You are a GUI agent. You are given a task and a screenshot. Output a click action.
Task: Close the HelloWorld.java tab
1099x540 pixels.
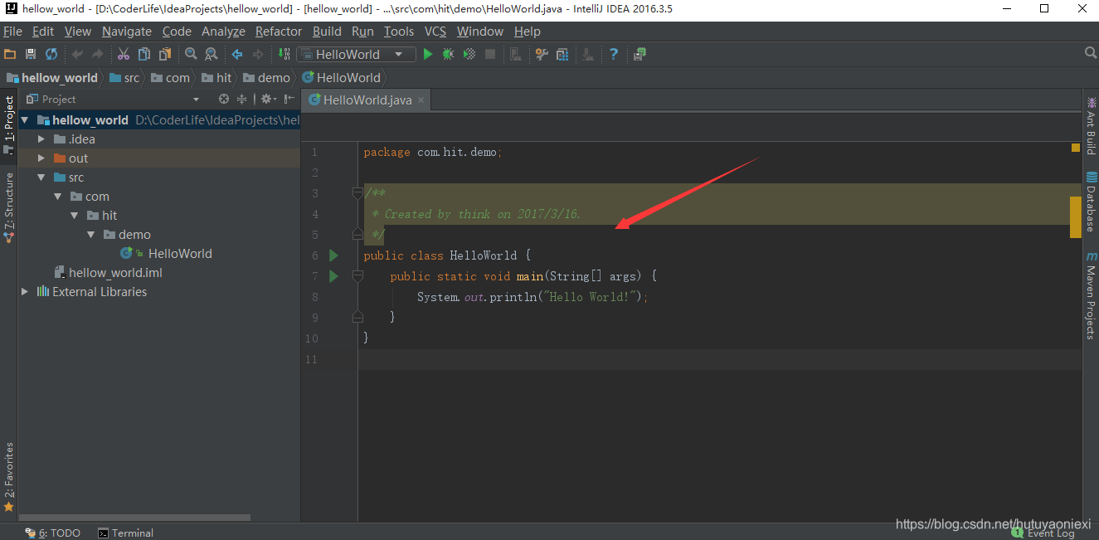[421, 100]
